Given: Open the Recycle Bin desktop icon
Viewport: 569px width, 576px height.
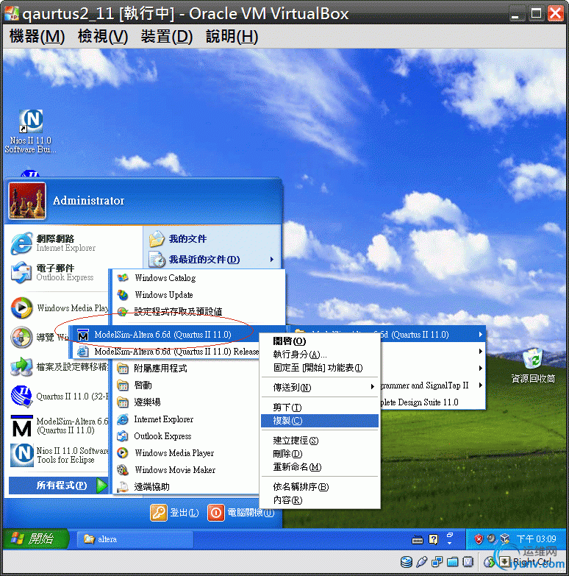Looking at the screenshot, I should (533, 366).
